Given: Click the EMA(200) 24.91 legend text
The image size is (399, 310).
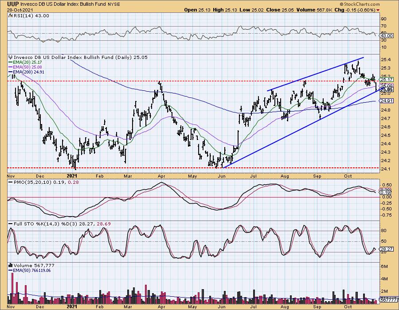Looking at the screenshot, I should click(29, 72).
